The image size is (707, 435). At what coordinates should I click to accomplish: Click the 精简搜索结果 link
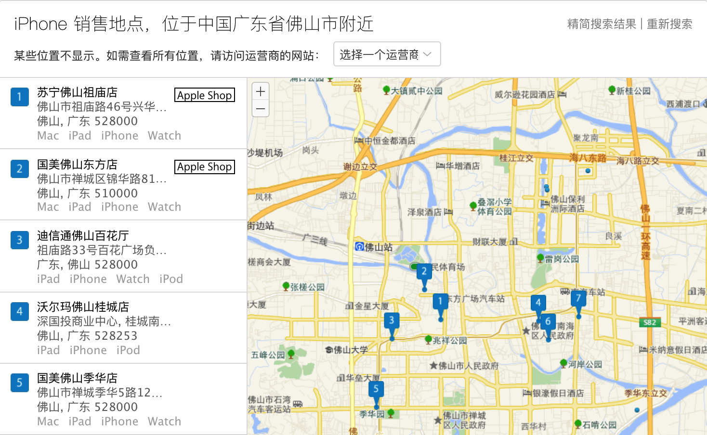click(602, 24)
